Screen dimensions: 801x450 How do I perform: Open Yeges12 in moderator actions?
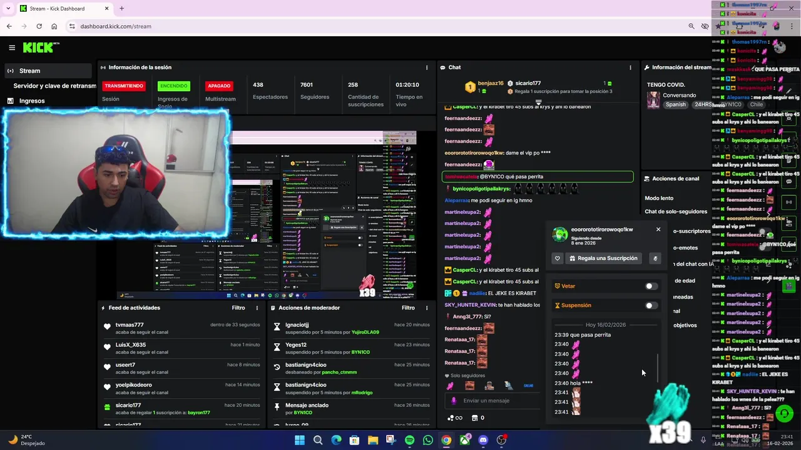pos(296,345)
